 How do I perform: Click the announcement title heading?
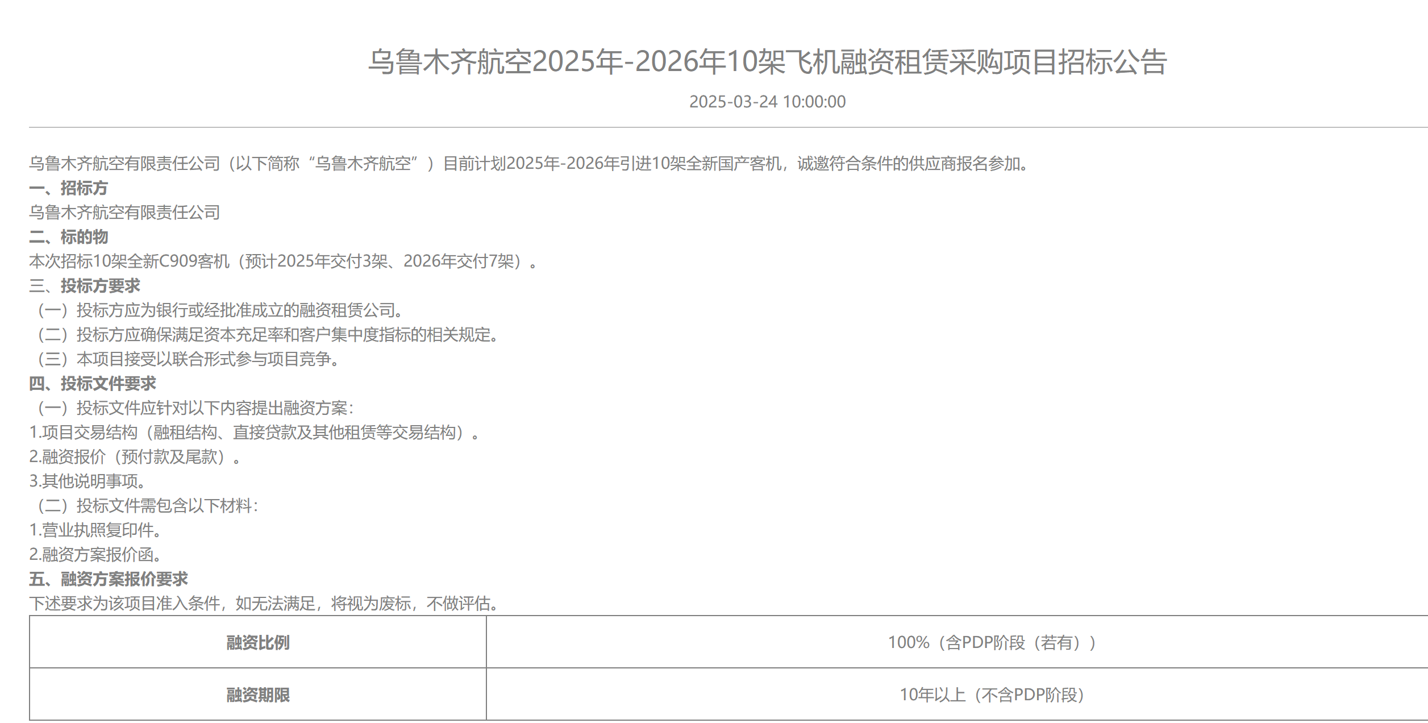(767, 62)
